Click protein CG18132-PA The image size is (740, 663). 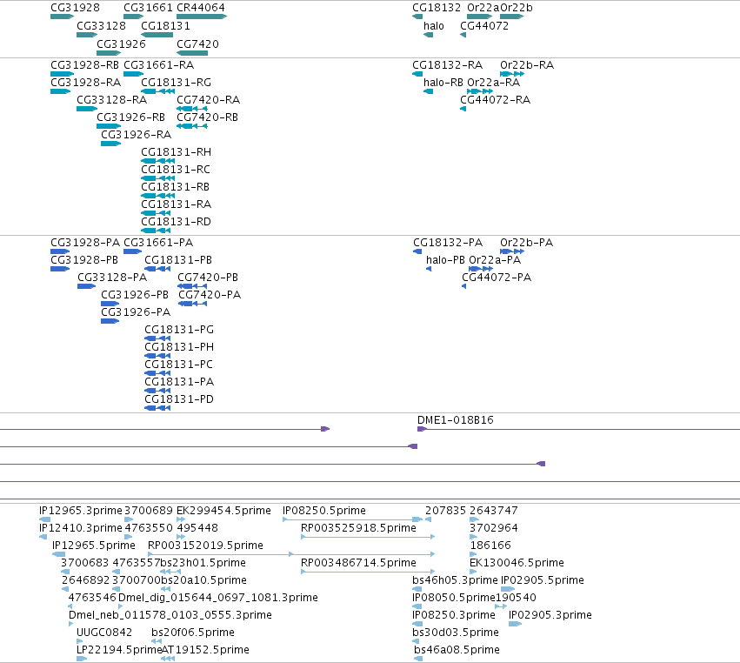coord(448,242)
